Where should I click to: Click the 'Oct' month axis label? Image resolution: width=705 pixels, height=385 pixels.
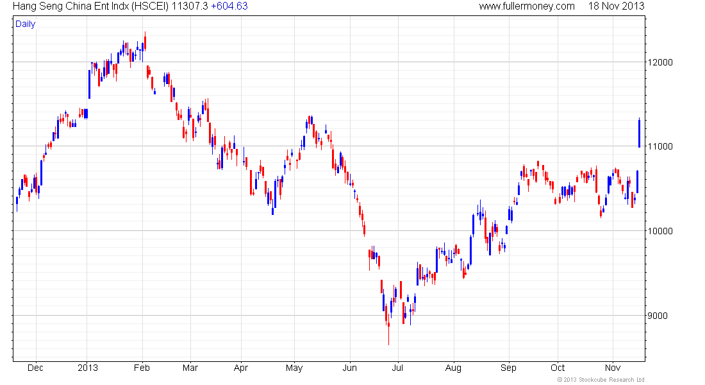click(x=558, y=368)
